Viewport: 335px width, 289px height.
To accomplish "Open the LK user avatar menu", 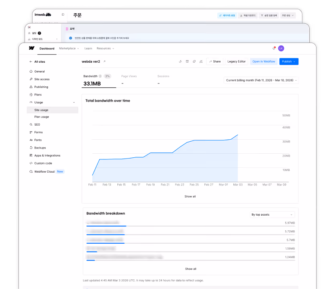I will click(x=281, y=49).
